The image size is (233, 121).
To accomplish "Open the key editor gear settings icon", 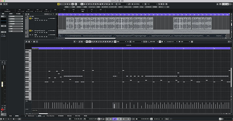I will [x=29, y=42].
